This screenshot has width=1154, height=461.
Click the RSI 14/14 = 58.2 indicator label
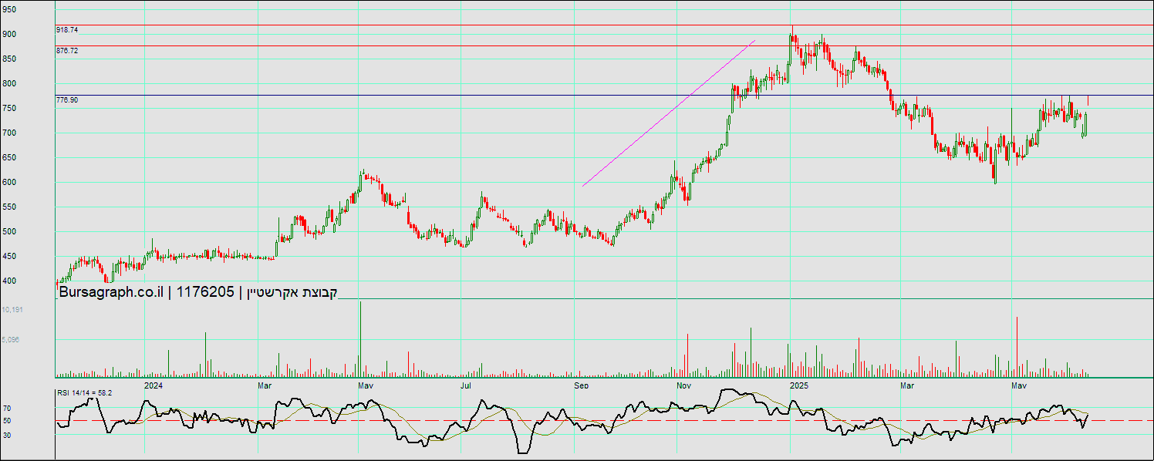tap(84, 392)
